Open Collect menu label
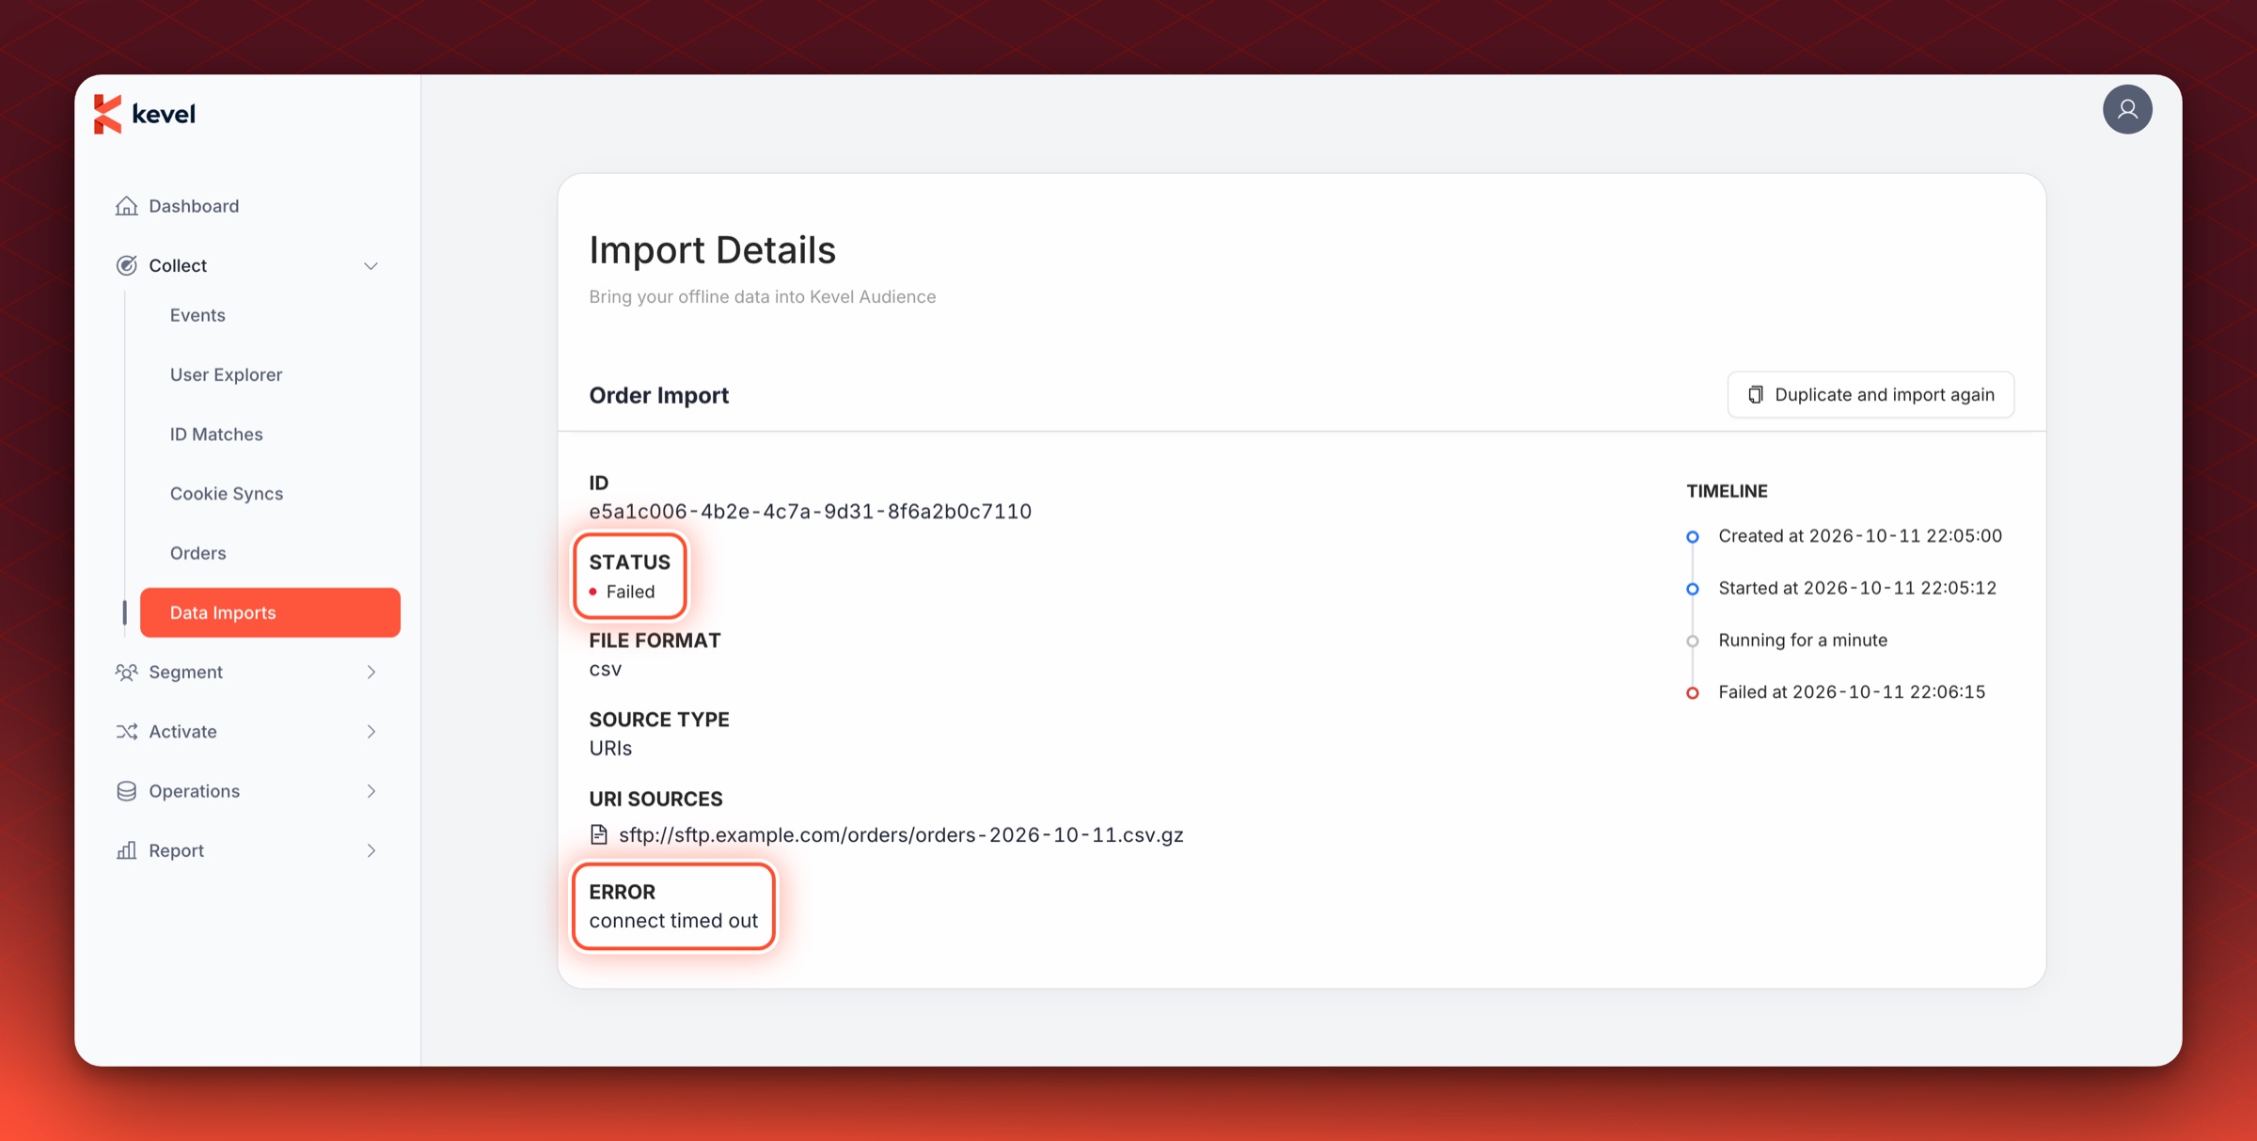The width and height of the screenshot is (2257, 1141). [178, 265]
